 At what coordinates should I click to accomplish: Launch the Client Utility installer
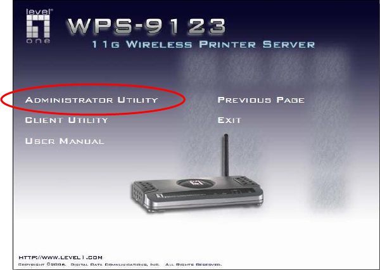[66, 120]
